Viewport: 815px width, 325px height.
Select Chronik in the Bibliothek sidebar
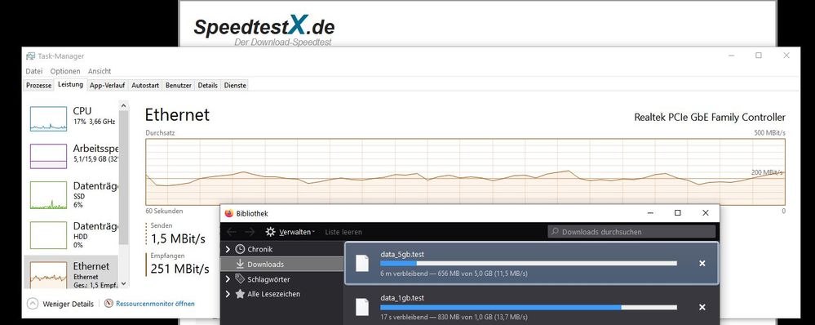point(260,250)
